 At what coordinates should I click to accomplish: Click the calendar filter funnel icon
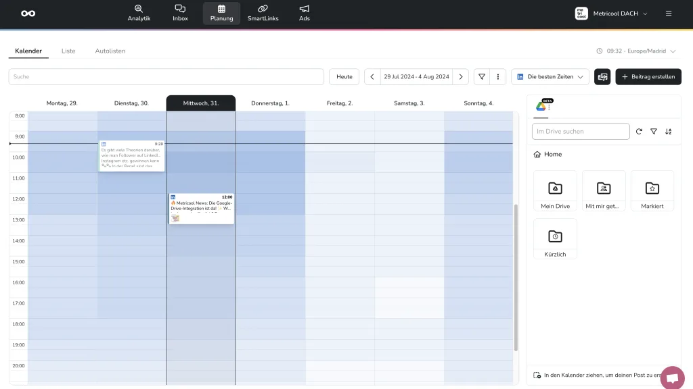(x=482, y=77)
